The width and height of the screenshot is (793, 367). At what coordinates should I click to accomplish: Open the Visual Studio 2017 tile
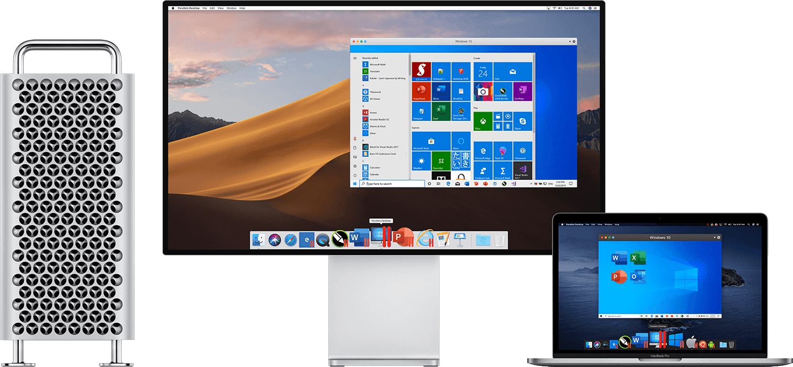tap(522, 171)
